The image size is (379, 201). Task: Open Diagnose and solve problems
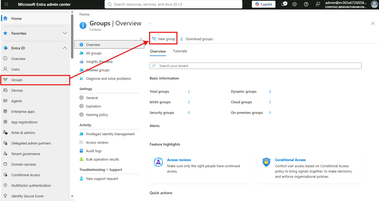(x=109, y=78)
